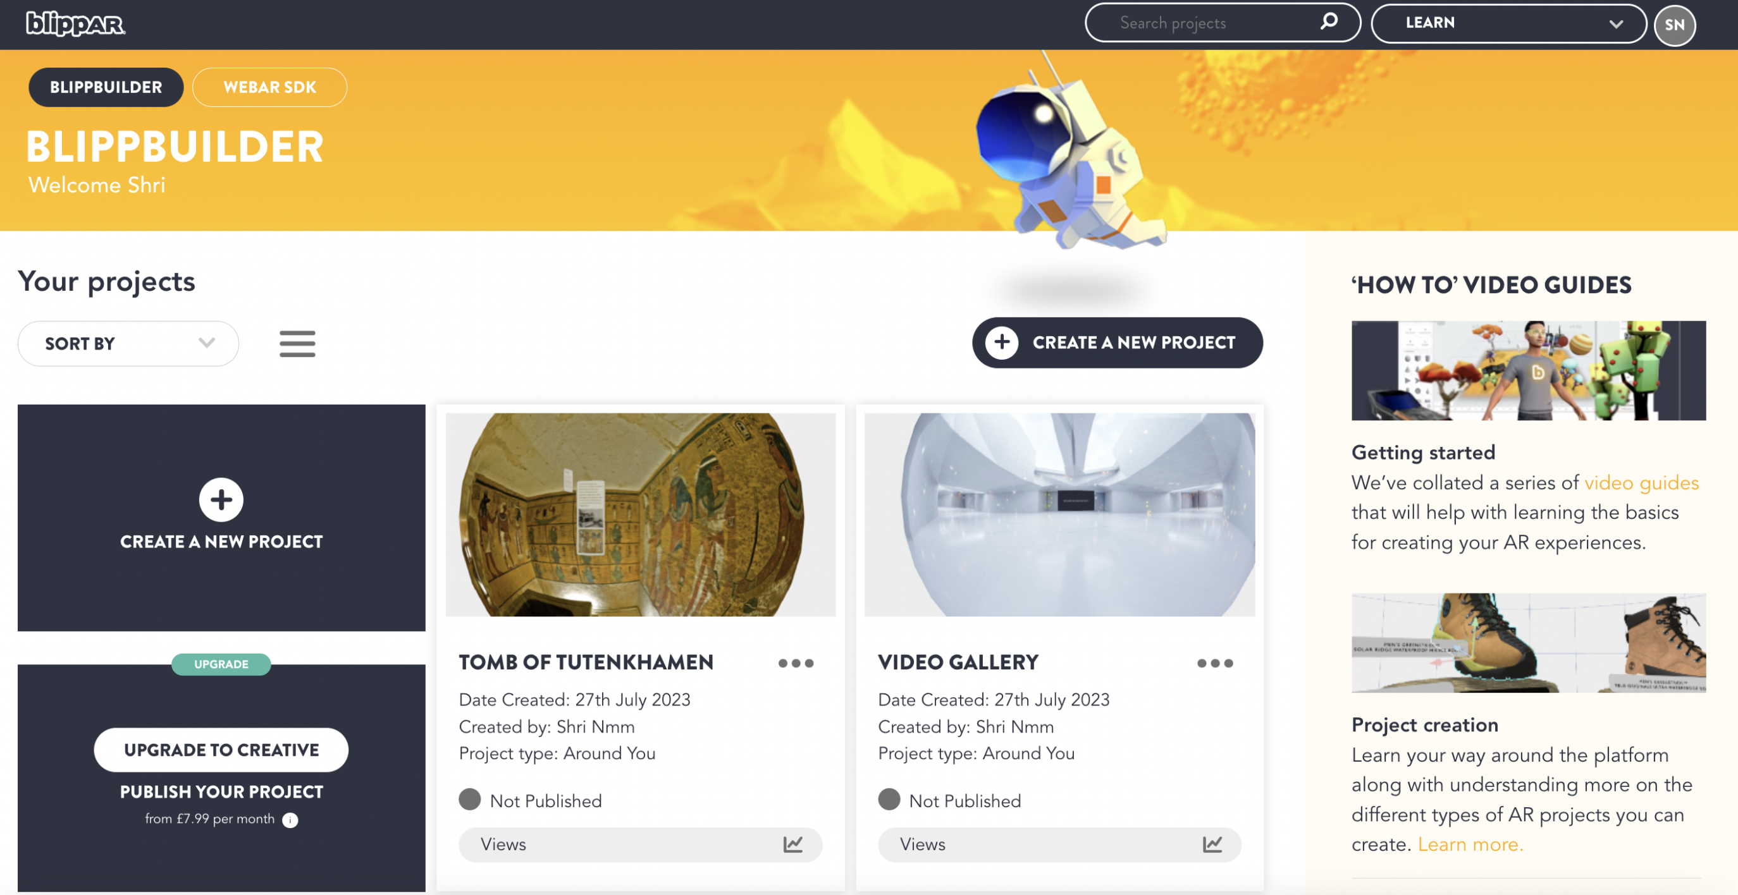Switch to list view via hamburger icon
The image size is (1738, 895).
pyautogui.click(x=297, y=343)
